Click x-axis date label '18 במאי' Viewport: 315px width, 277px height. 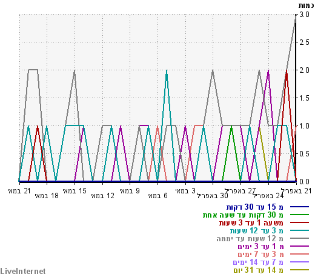(x=47, y=196)
